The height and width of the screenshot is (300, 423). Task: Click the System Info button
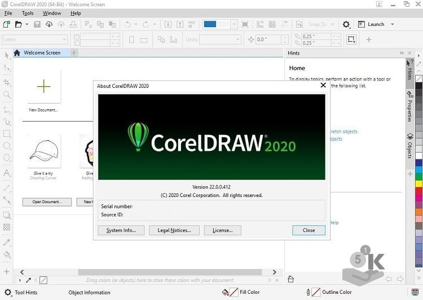pyautogui.click(x=121, y=230)
